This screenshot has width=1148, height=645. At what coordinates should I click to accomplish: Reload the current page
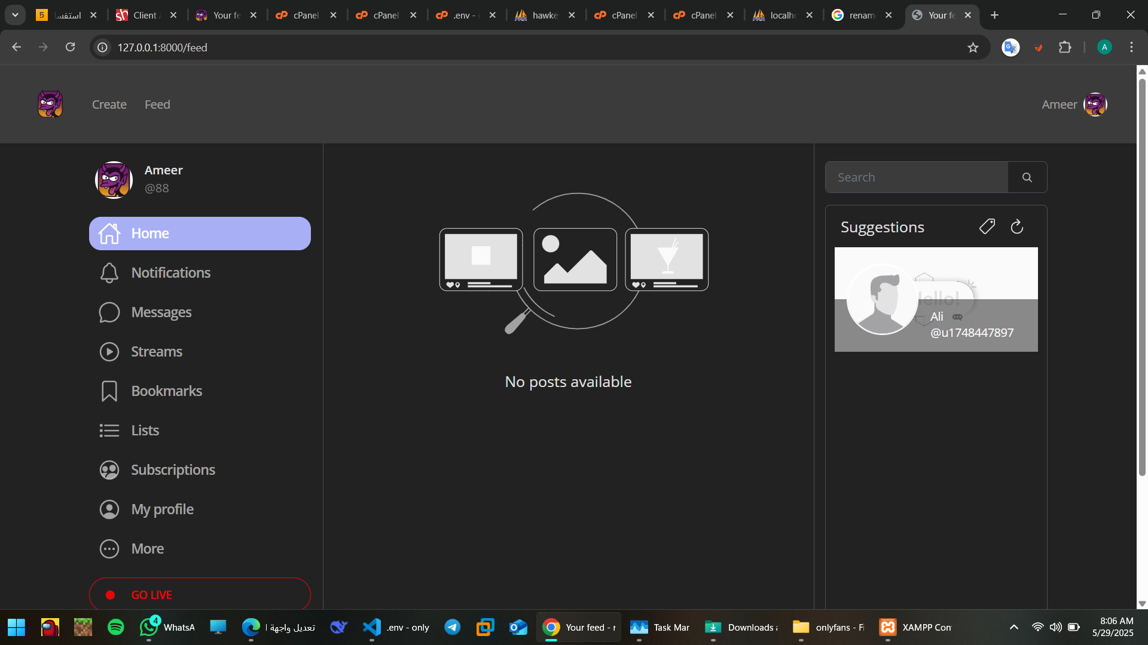click(71, 47)
